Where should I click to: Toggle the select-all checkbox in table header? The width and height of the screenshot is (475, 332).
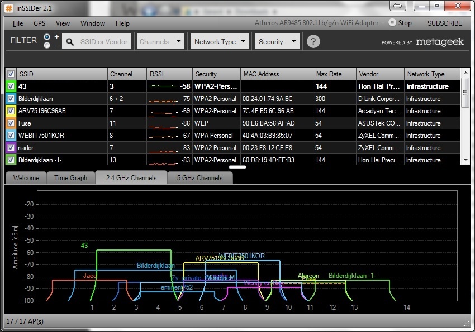point(11,74)
